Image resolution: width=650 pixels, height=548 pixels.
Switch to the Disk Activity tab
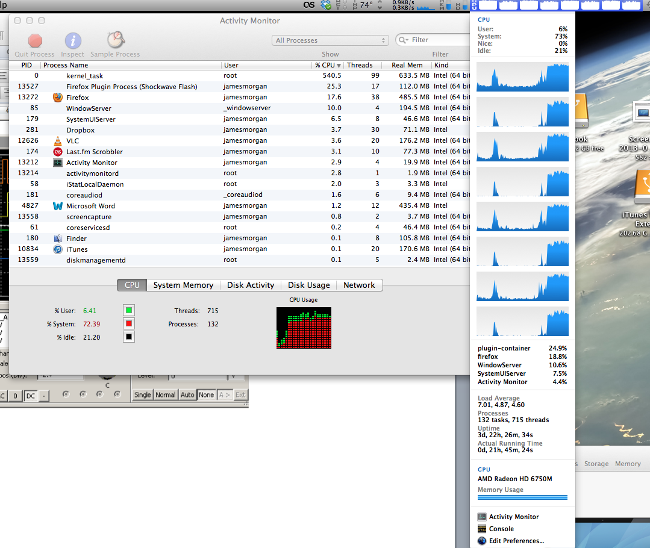[251, 285]
